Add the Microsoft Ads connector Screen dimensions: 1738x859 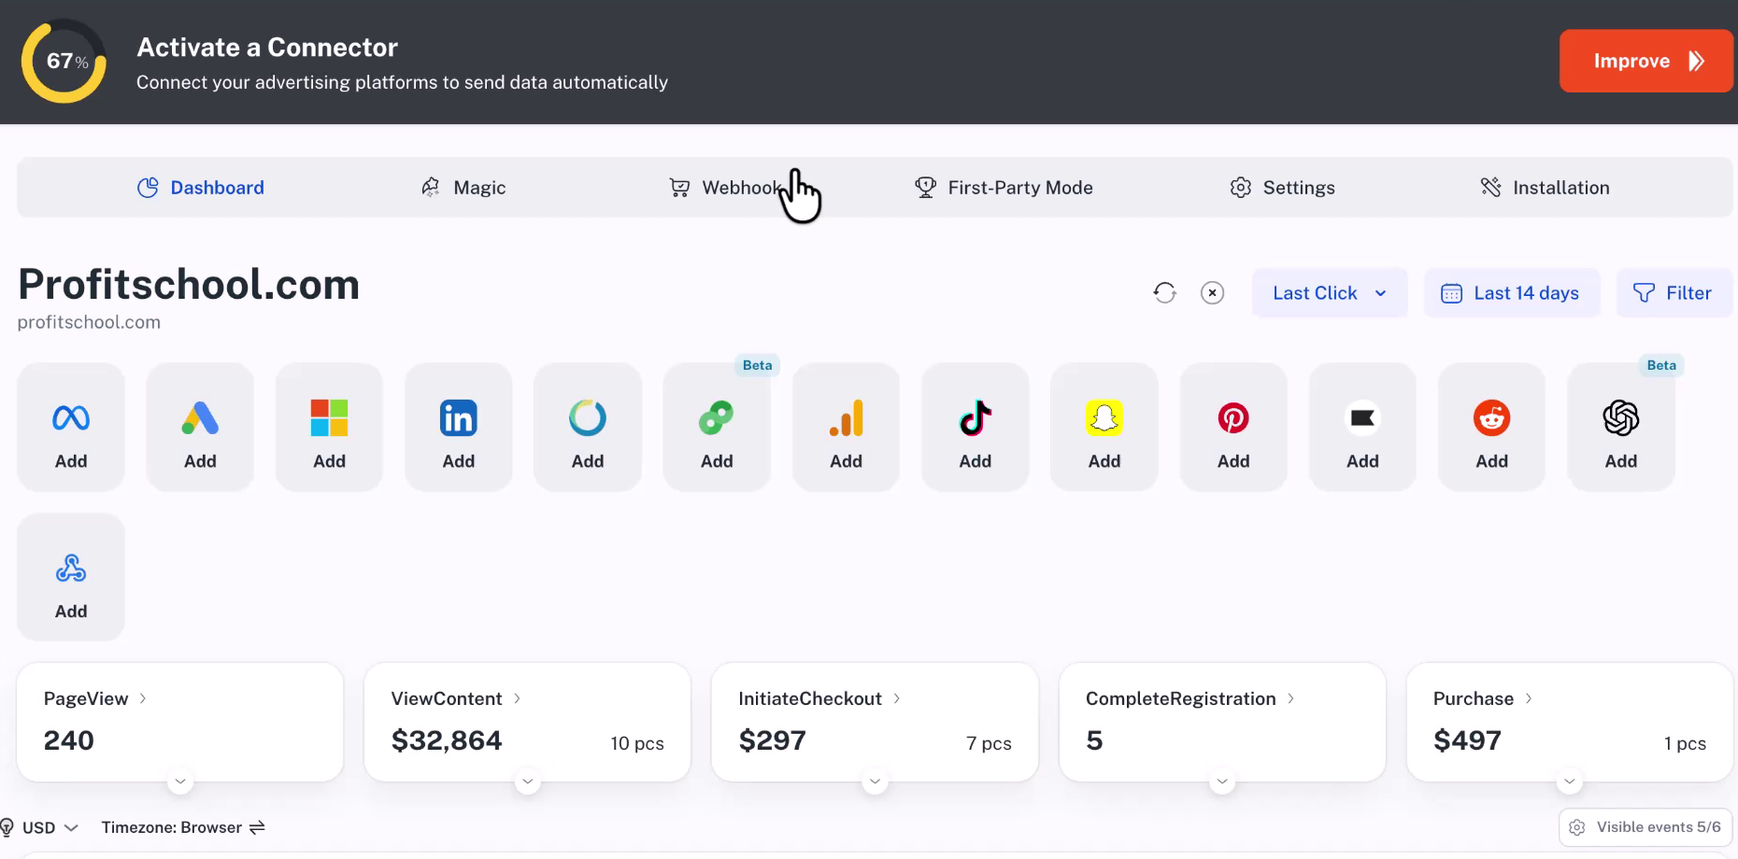(329, 428)
